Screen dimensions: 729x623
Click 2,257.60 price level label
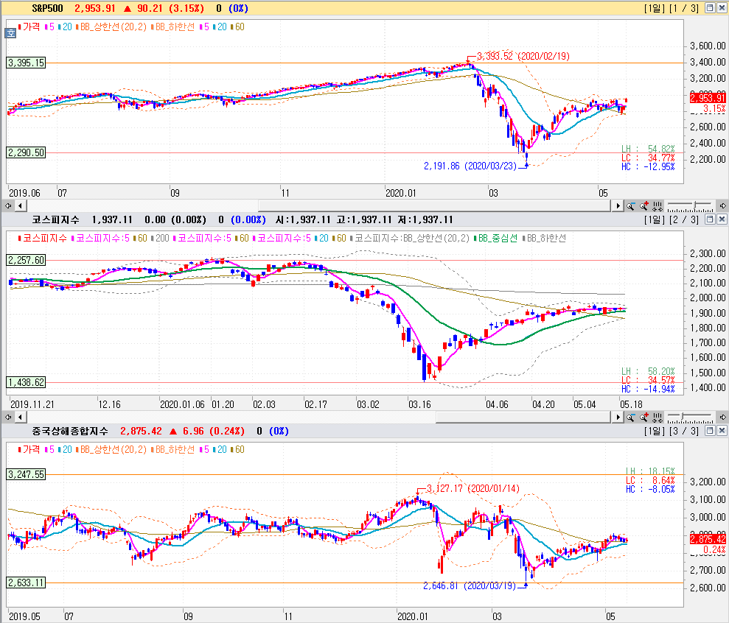(x=26, y=260)
